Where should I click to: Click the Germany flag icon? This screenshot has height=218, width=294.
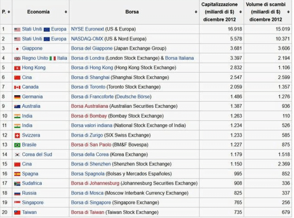[x=17, y=97]
